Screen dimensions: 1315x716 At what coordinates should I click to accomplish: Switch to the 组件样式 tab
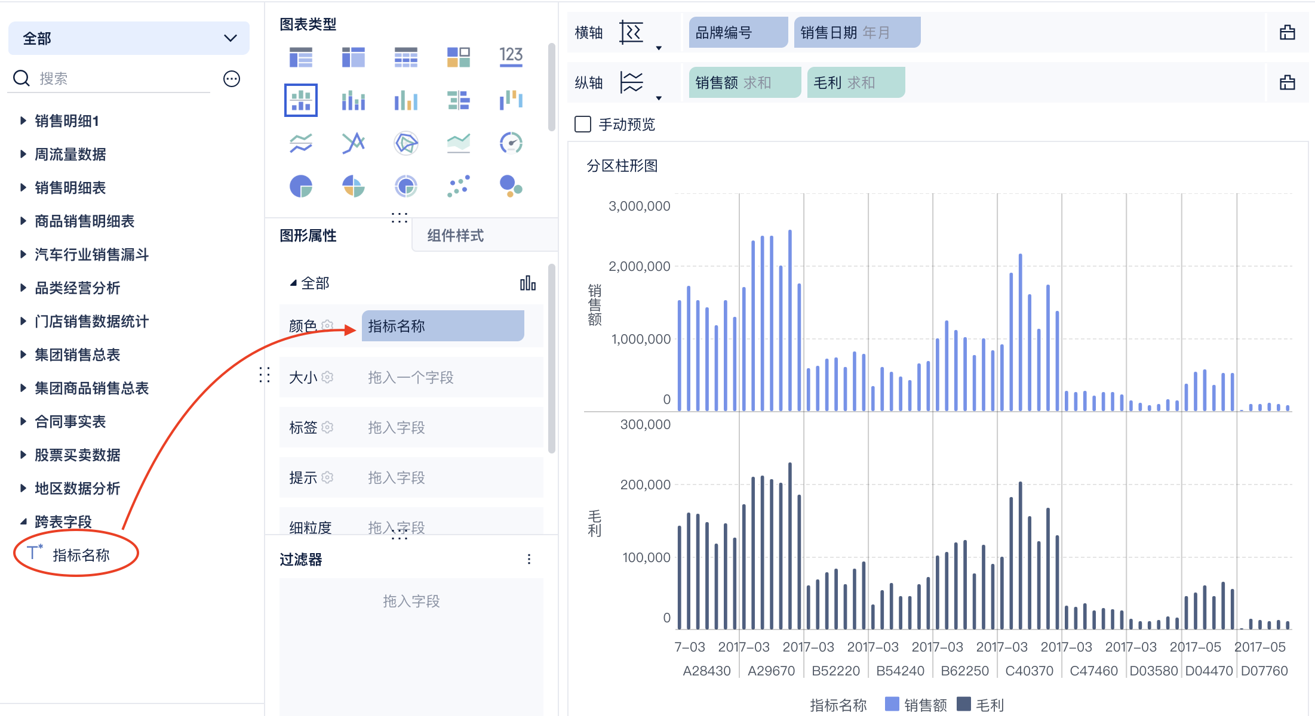tap(455, 236)
